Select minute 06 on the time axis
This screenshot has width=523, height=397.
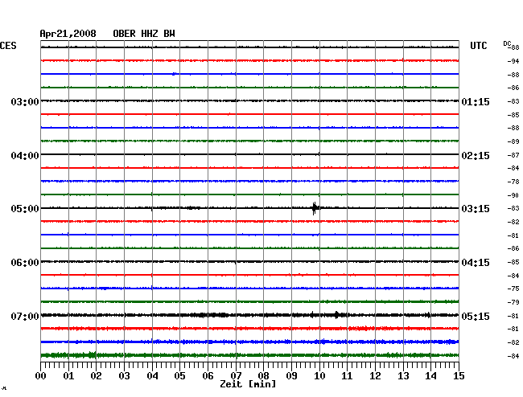click(208, 375)
